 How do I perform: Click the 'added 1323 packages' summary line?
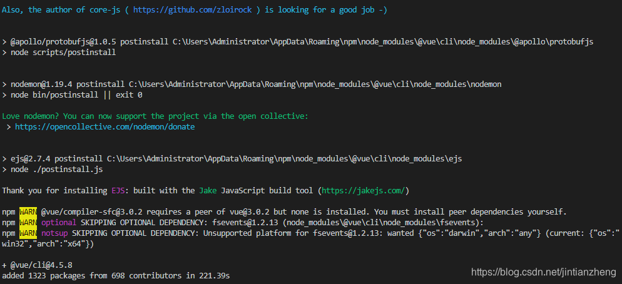tap(116, 275)
